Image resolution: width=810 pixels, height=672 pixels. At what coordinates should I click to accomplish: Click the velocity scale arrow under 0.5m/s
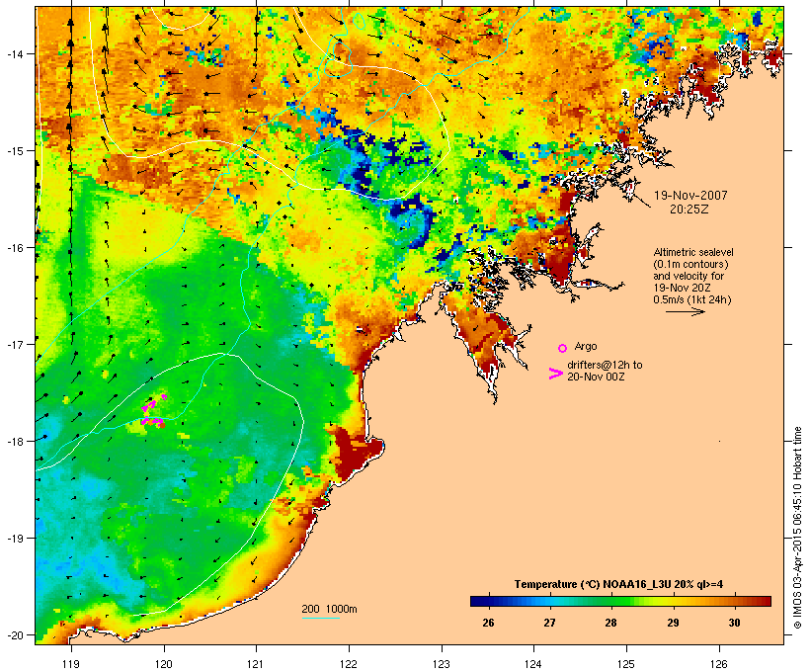pos(685,311)
